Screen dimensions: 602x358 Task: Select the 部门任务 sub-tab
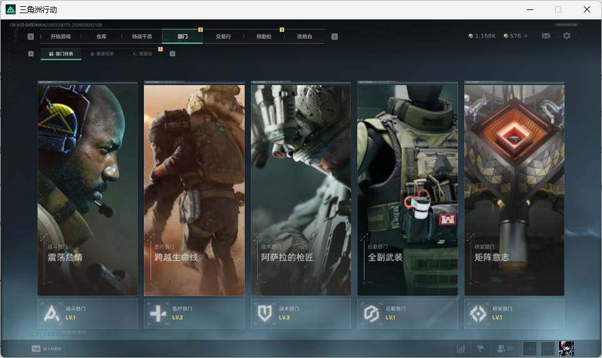[x=61, y=54]
